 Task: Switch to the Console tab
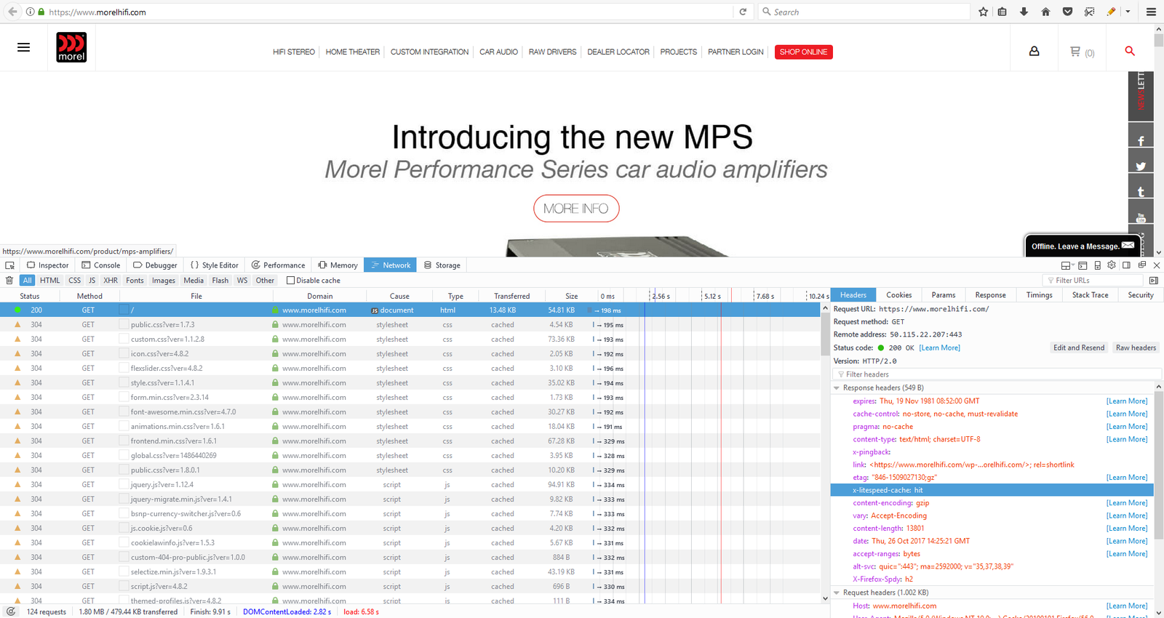pyautogui.click(x=101, y=265)
